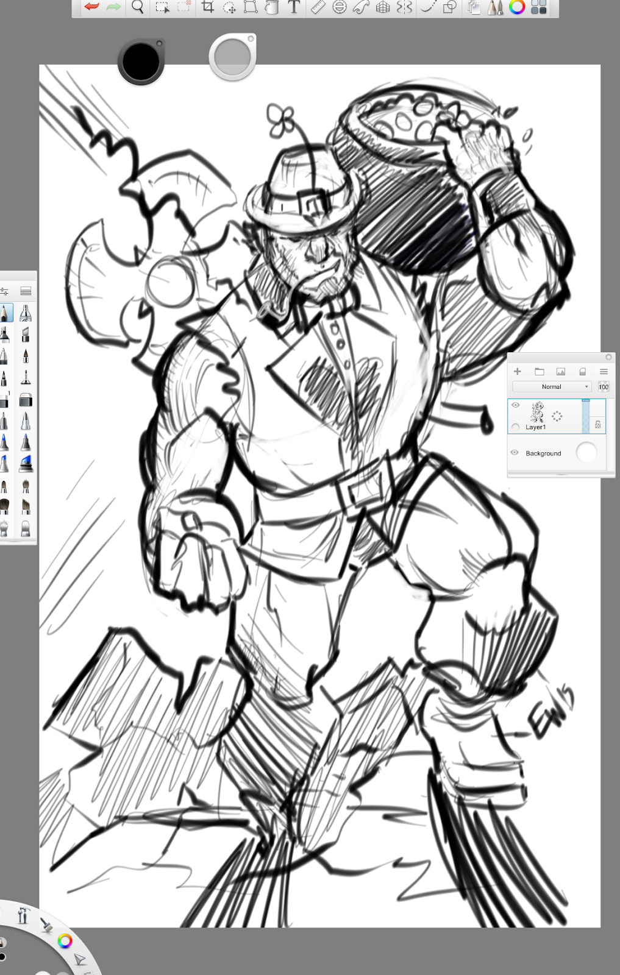
Task: Select the Background layer label
Action: point(543,453)
